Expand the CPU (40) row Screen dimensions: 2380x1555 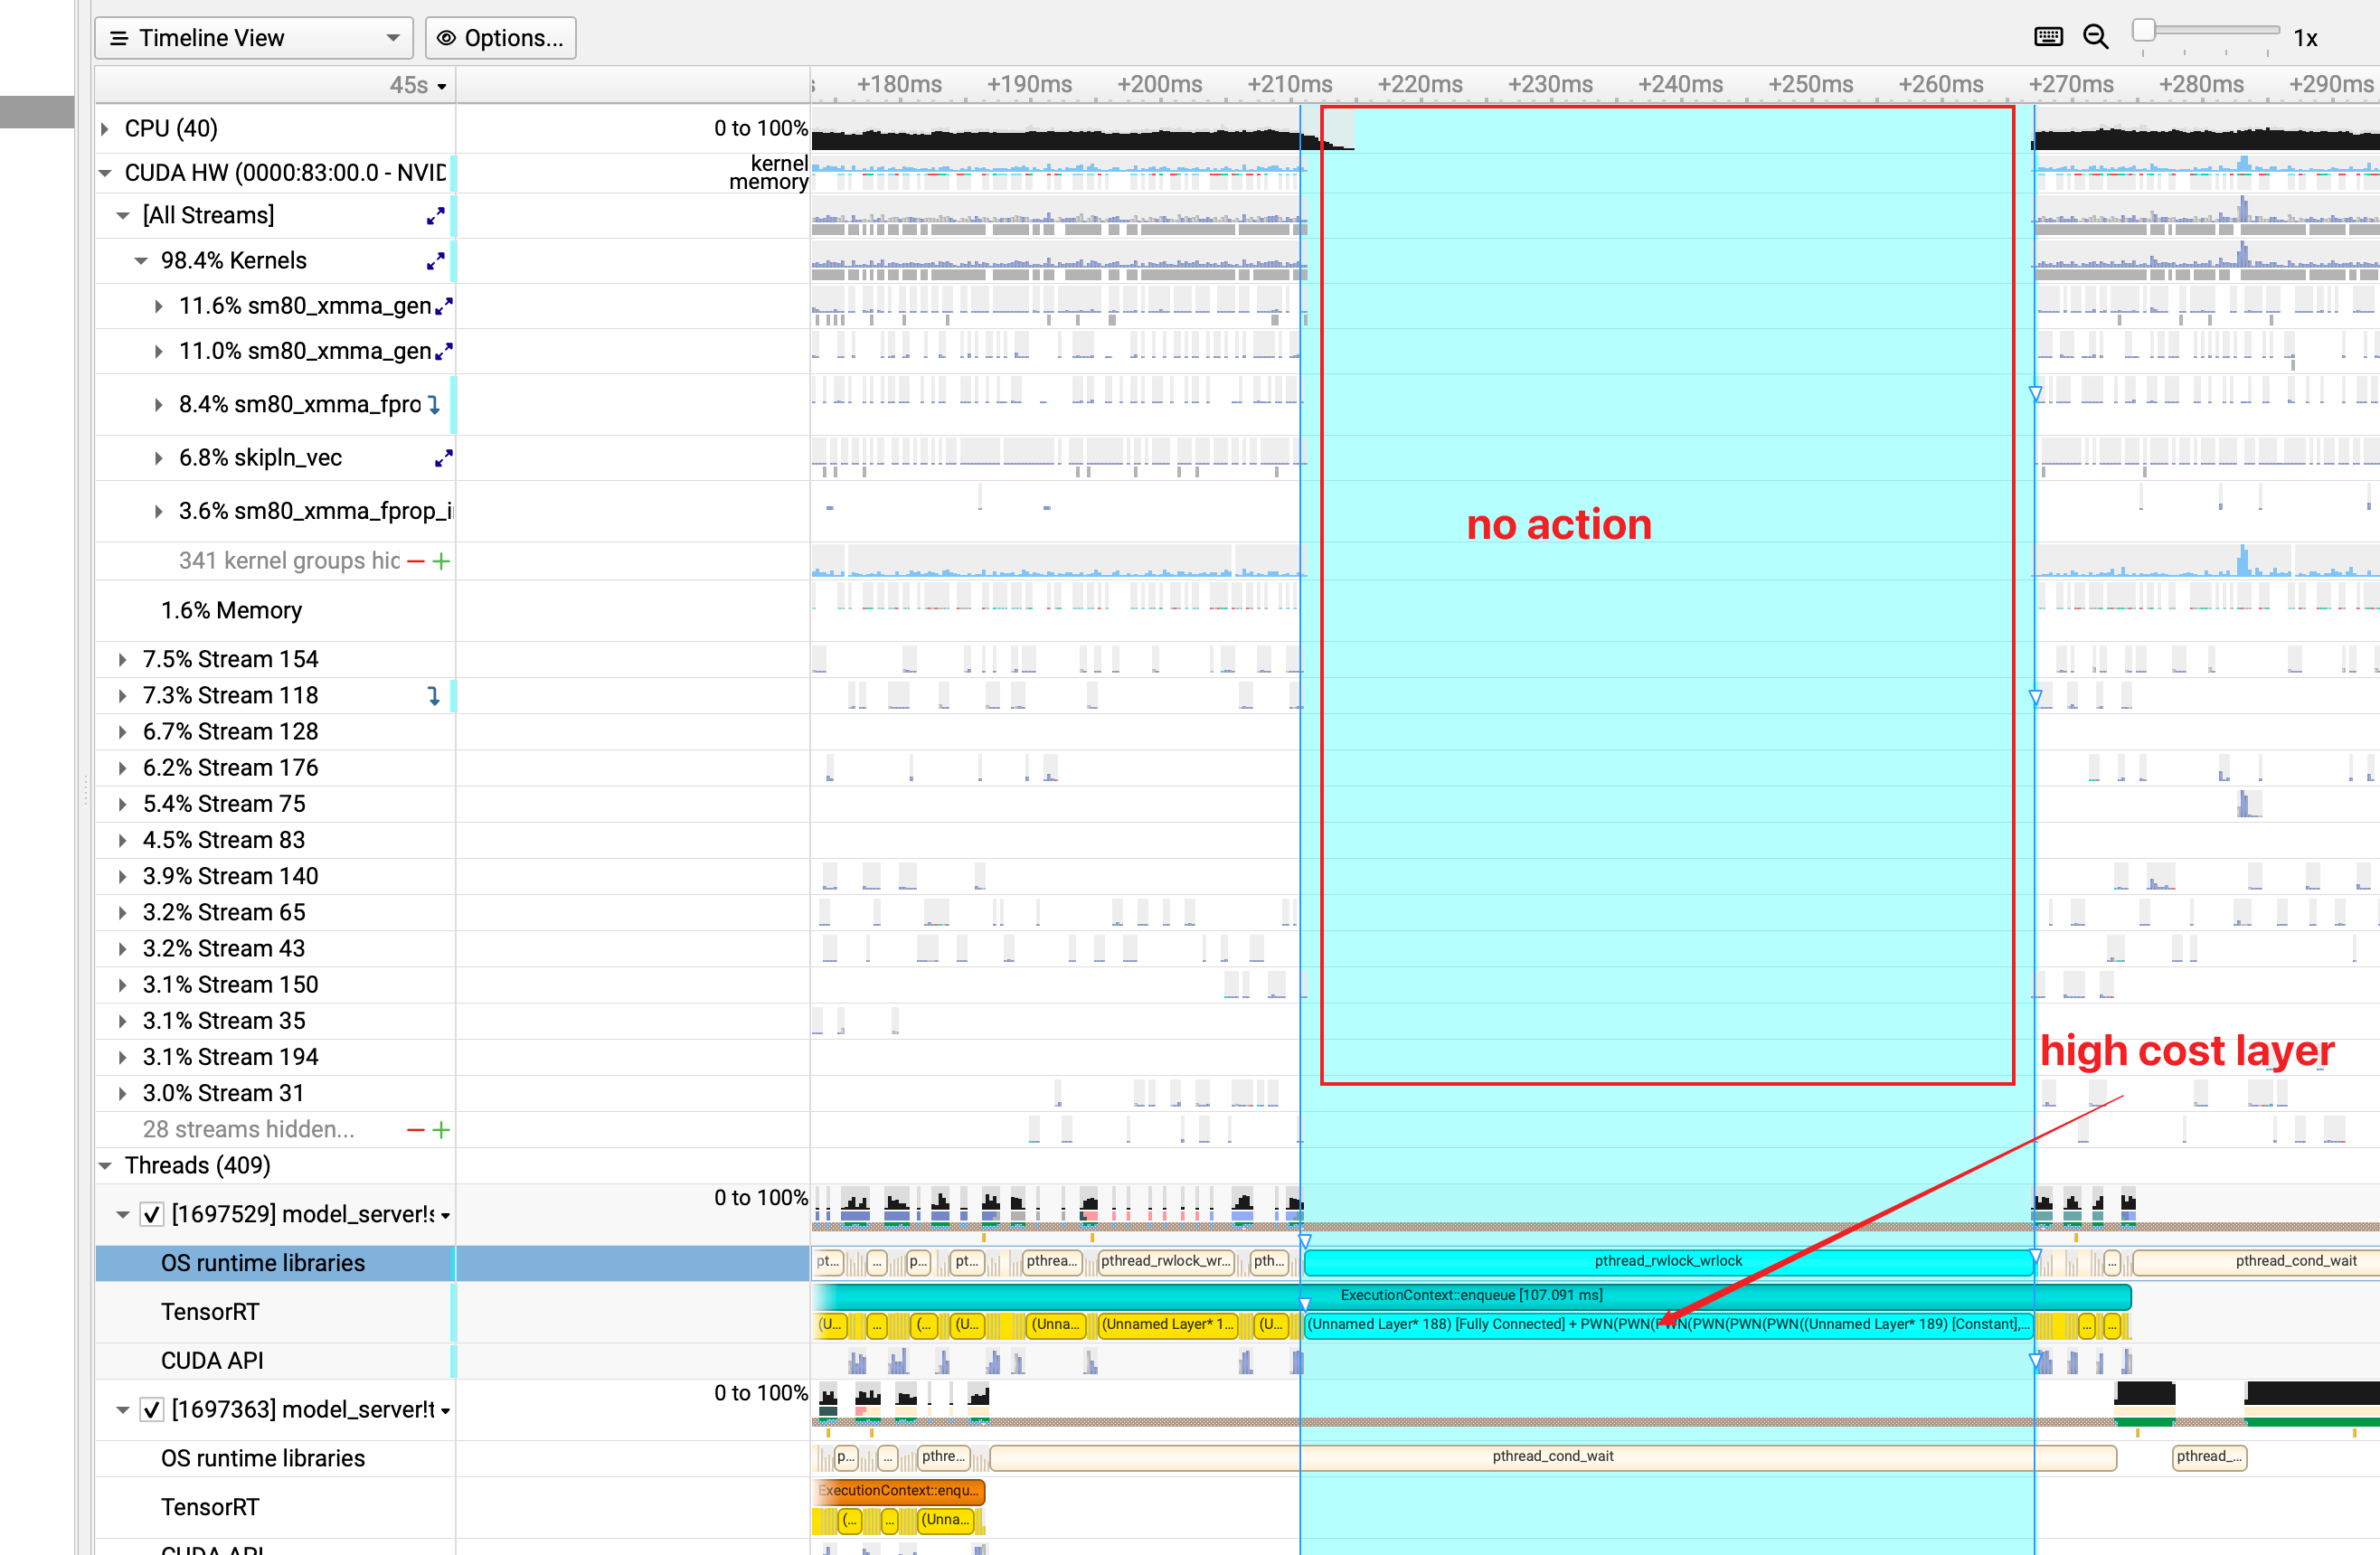tap(105, 129)
